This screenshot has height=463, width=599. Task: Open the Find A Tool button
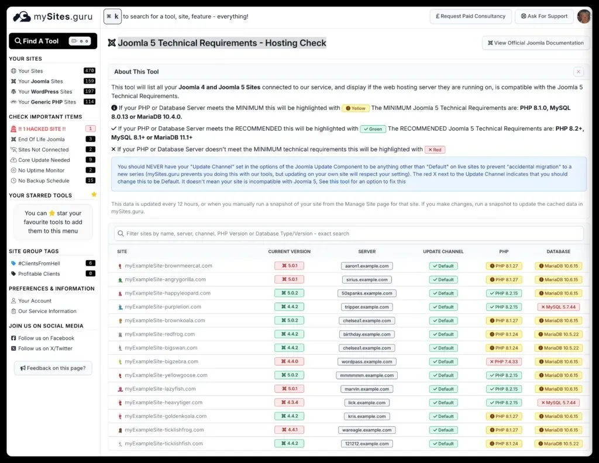tap(53, 41)
